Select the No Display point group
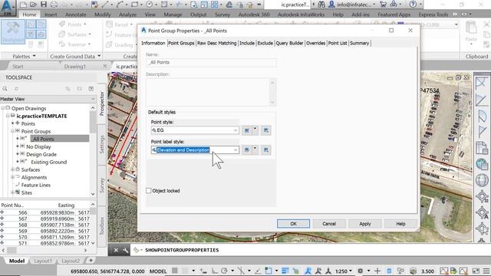The width and height of the screenshot is (491, 276). pyautogui.click(x=38, y=146)
